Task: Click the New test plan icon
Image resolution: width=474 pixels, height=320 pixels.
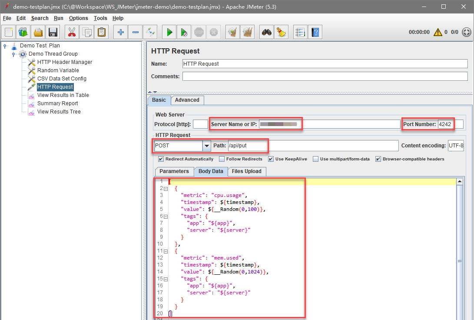Action: tap(8, 32)
